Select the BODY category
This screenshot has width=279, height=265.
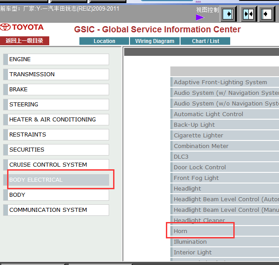(56, 195)
